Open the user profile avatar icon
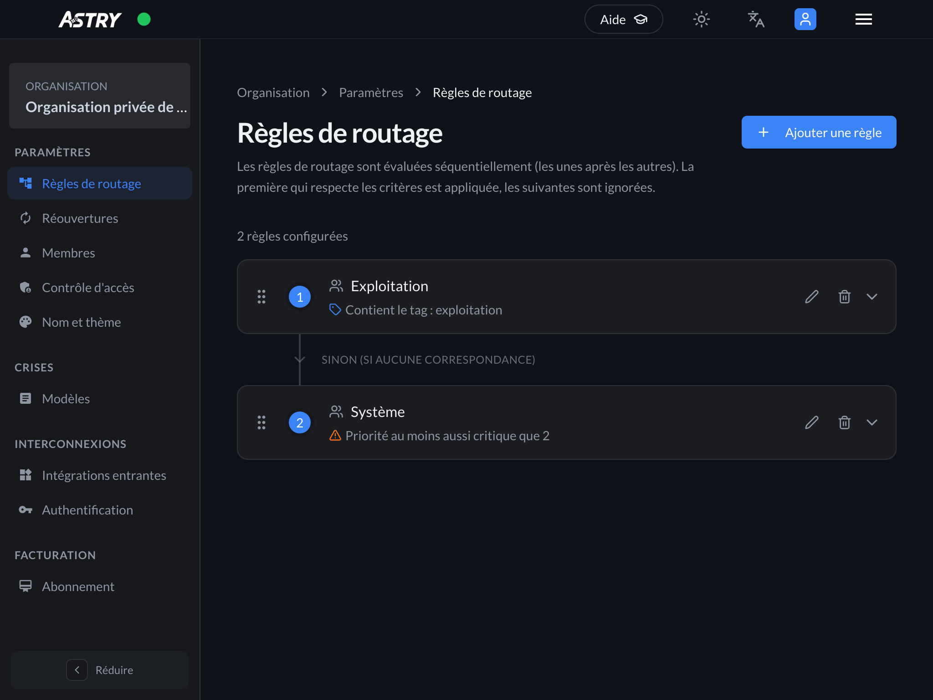The width and height of the screenshot is (933, 700). tap(805, 20)
